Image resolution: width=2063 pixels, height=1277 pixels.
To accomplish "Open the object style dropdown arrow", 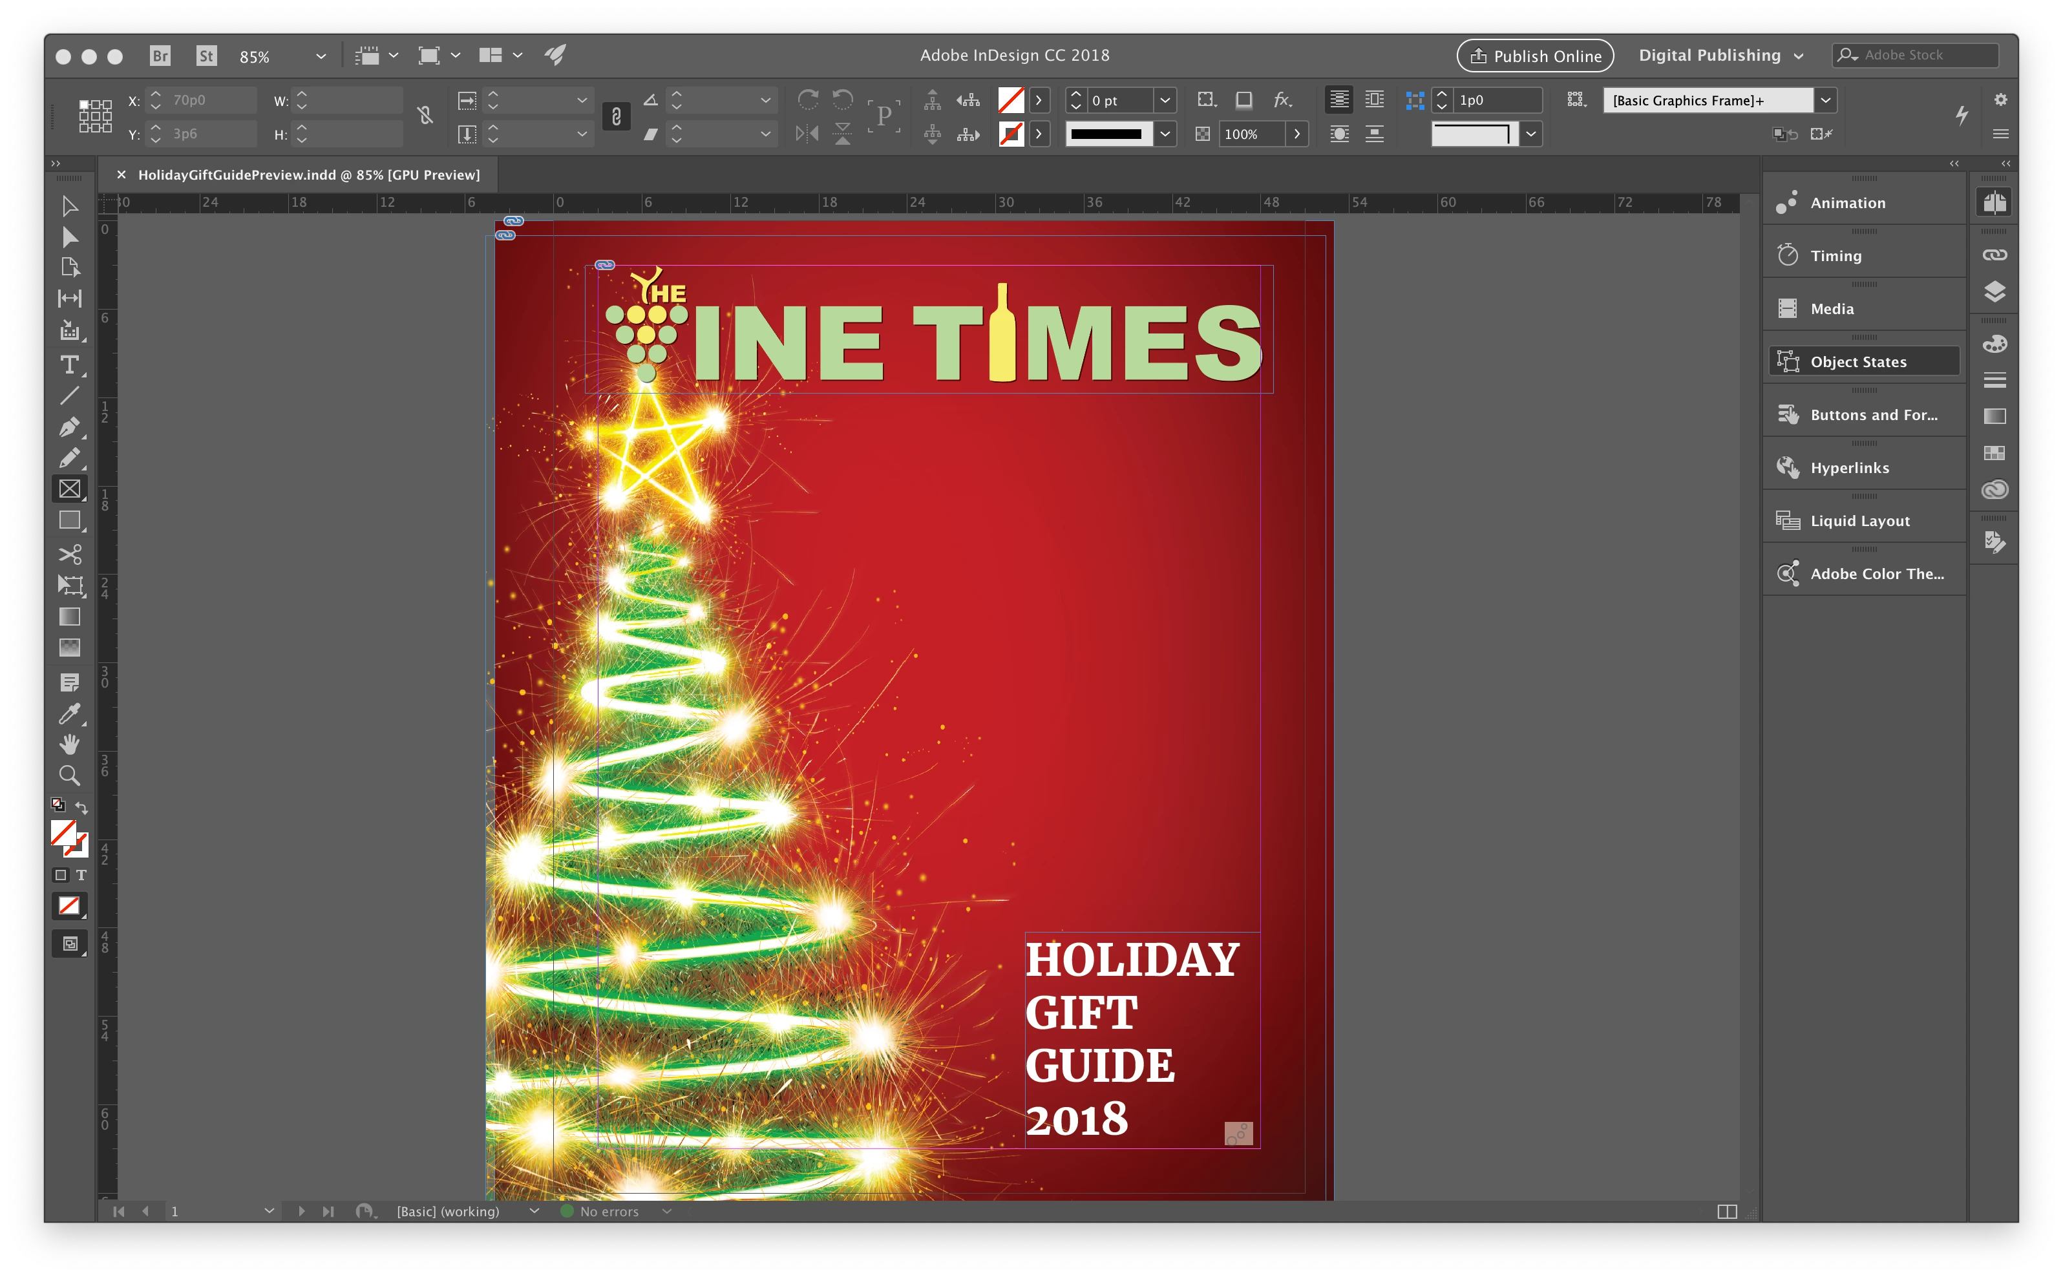I will pos(1826,100).
